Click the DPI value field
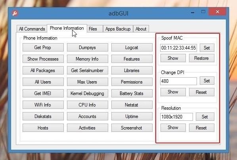Viewport: 237px width, 160px height. coord(178,81)
